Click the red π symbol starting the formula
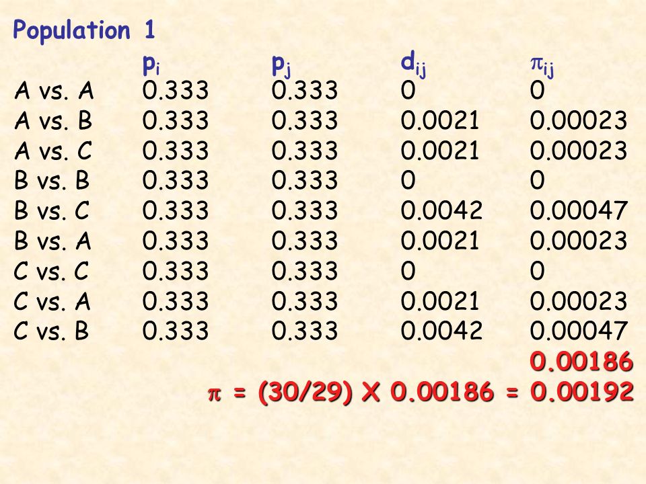Screen dimensions: 646x484 tap(214, 395)
